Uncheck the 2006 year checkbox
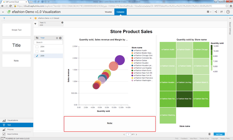The height and width of the screenshot is (140, 233). coord(37,56)
